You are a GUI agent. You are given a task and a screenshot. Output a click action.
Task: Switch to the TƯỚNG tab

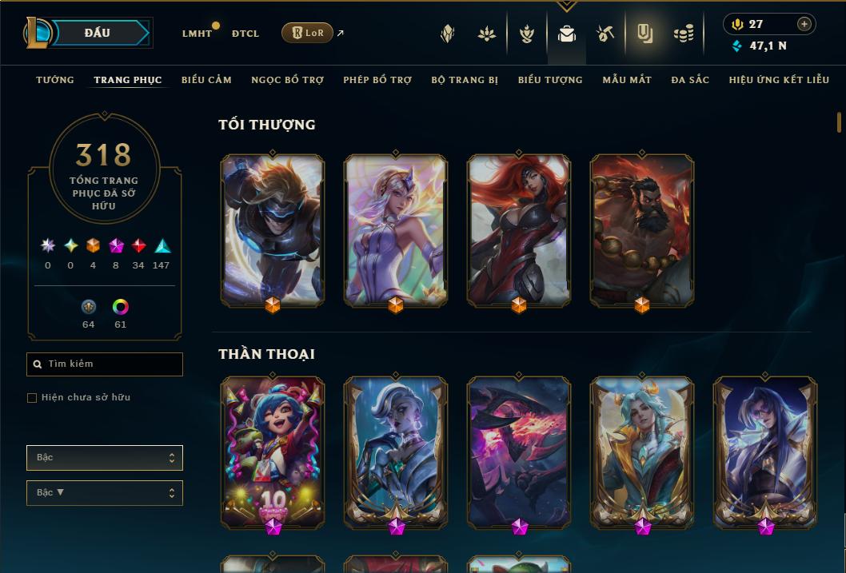[55, 80]
